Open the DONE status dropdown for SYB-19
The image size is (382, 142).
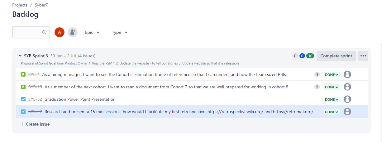click(332, 87)
